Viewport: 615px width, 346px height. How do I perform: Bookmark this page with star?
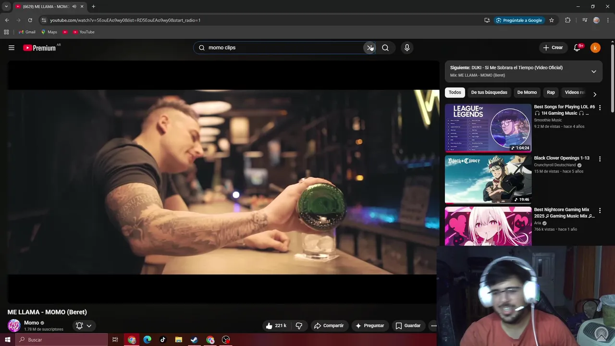(552, 20)
